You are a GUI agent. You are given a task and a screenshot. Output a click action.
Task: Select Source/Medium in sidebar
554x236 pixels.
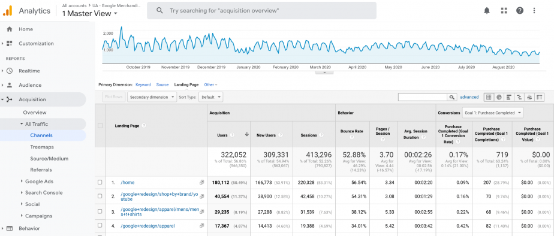[x=49, y=158]
